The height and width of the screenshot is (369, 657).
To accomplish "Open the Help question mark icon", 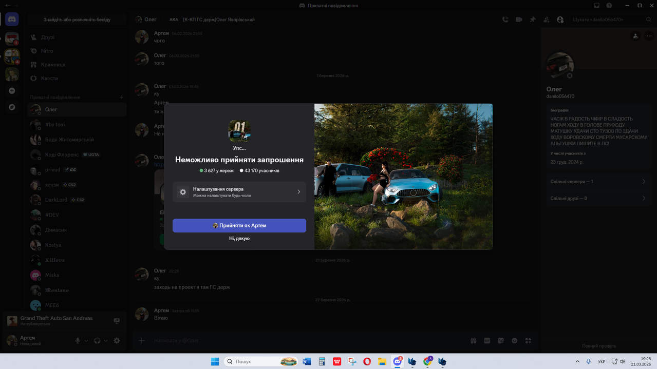I will (x=609, y=6).
